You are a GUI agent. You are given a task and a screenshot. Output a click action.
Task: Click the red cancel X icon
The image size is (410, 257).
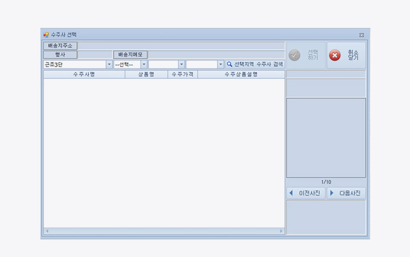pyautogui.click(x=335, y=56)
